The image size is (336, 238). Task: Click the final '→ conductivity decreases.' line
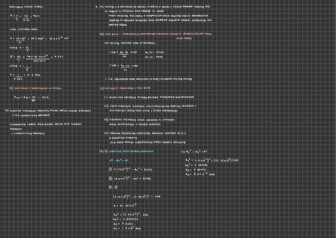28,134
